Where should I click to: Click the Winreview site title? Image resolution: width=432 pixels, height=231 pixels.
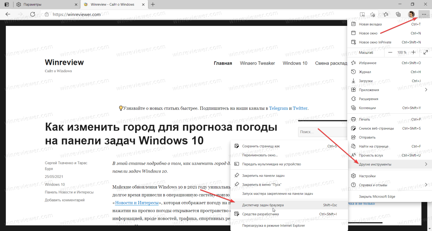pos(64,62)
